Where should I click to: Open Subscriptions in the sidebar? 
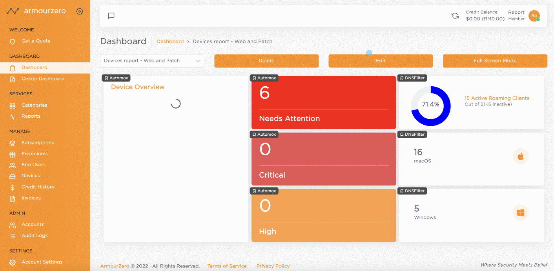coord(38,143)
